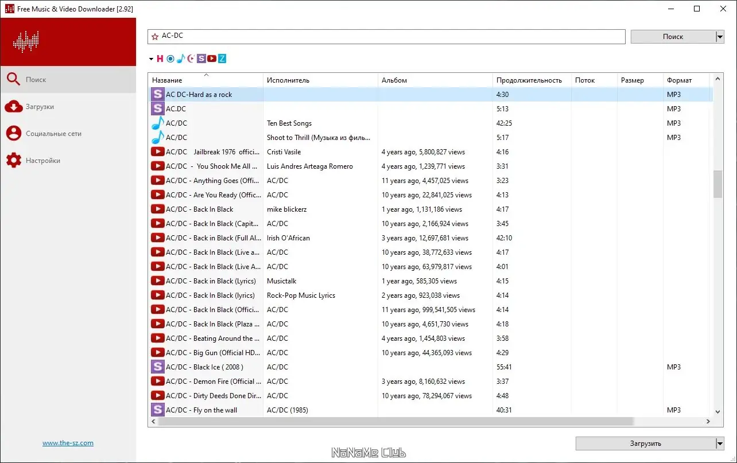
Task: Select the 63,979,817 views cell
Action: pos(427,266)
